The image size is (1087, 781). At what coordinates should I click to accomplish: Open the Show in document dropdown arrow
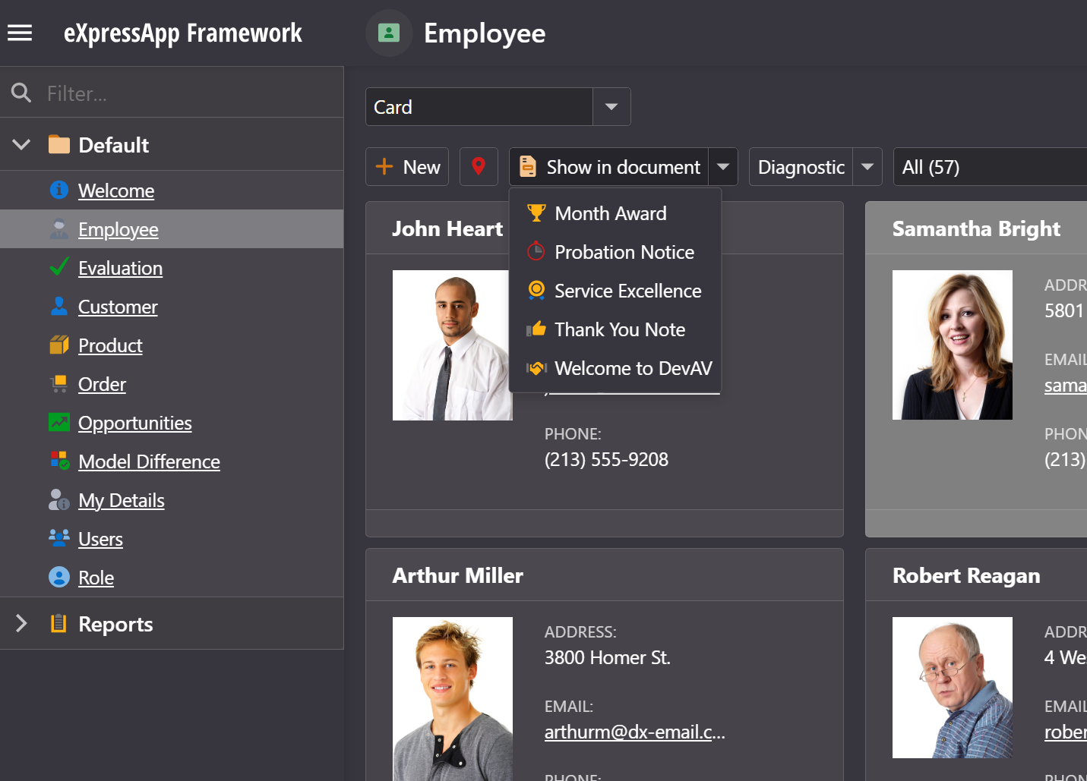click(723, 166)
